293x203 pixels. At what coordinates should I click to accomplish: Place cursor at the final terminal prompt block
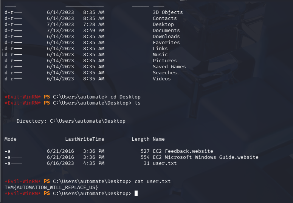click(x=136, y=194)
